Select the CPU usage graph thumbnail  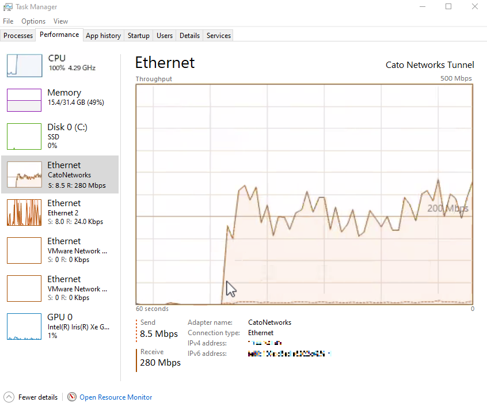point(24,66)
